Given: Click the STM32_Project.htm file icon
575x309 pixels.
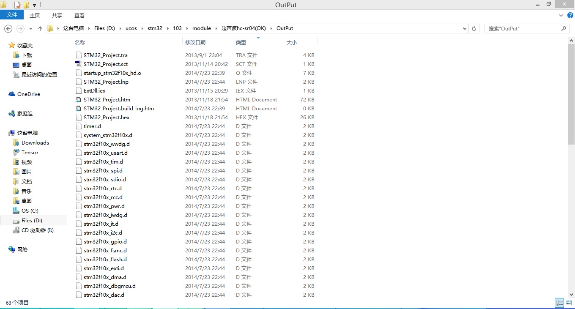Looking at the screenshot, I should [78, 99].
